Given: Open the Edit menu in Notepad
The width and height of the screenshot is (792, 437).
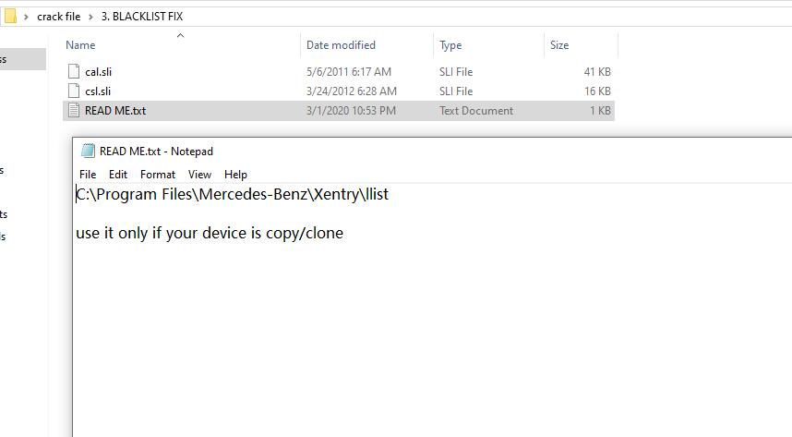Looking at the screenshot, I should (117, 174).
